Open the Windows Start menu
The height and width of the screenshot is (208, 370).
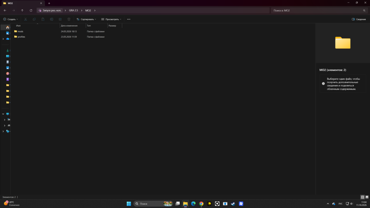coord(129,204)
